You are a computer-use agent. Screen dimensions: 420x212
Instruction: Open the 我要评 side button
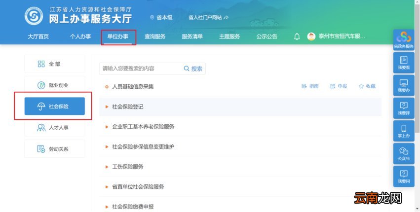pyautogui.click(x=404, y=108)
